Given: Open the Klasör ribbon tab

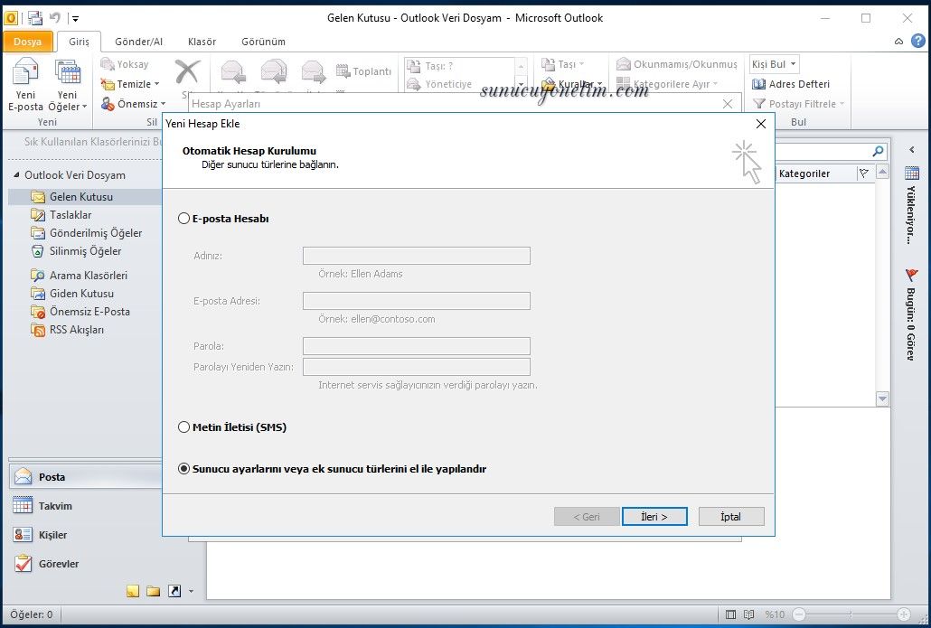Looking at the screenshot, I should (202, 42).
